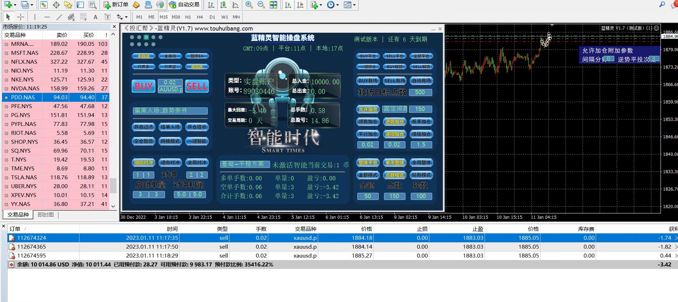Toggle the Terminal panel icon
The width and height of the screenshot is (678, 302).
click(x=80, y=5)
